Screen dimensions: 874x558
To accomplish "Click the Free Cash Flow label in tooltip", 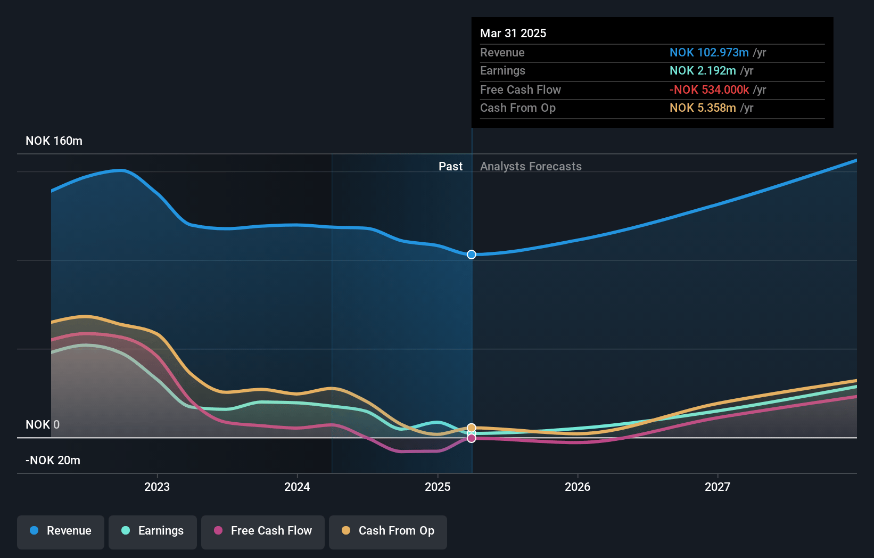I will coord(521,90).
